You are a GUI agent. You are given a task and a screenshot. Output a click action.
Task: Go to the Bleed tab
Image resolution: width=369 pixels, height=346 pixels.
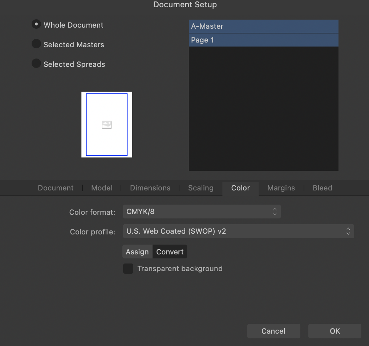[323, 188]
